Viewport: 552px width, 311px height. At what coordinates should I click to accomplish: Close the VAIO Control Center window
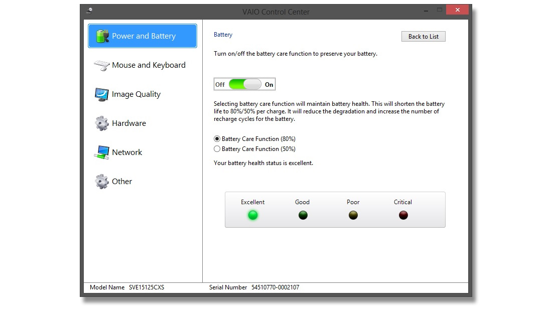coord(457,10)
